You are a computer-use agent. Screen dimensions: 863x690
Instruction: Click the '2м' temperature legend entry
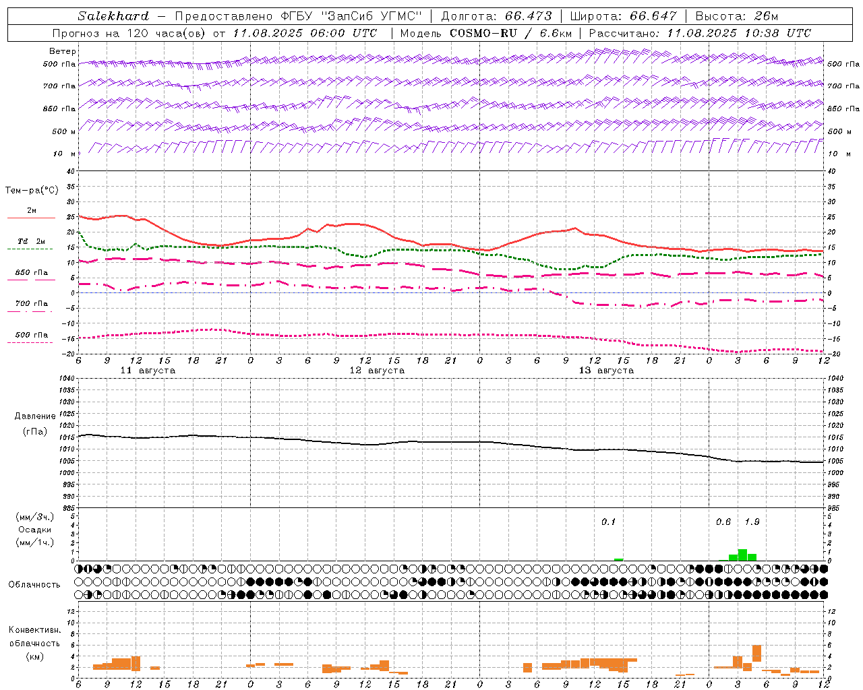click(x=32, y=211)
